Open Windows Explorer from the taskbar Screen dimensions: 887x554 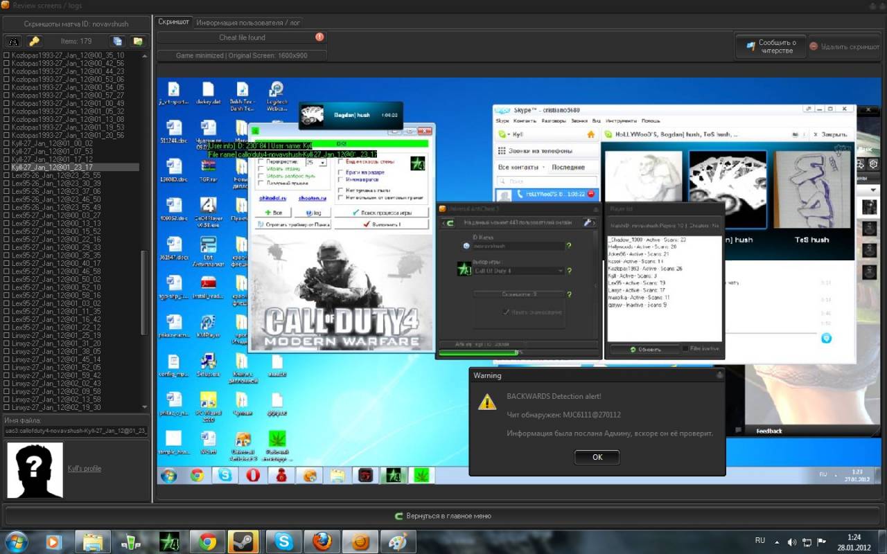(93, 542)
